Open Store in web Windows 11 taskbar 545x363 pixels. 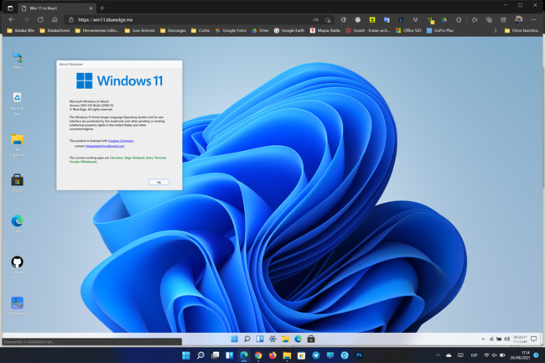311,339
